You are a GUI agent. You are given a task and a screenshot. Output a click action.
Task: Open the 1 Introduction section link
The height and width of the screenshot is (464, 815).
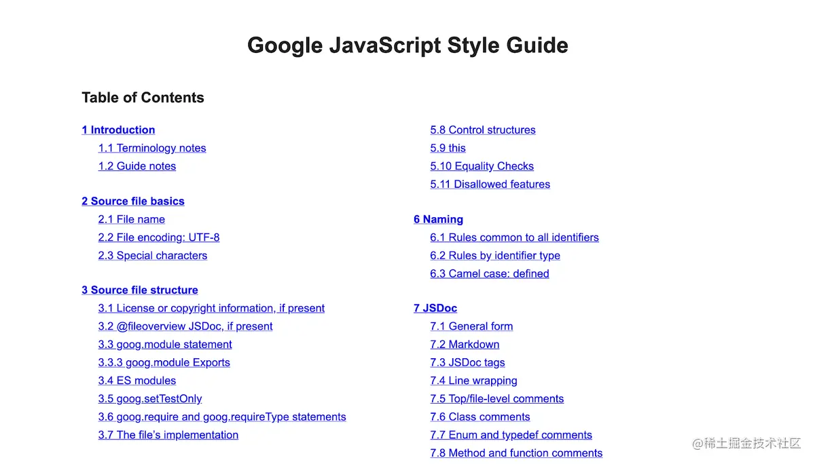(x=118, y=130)
